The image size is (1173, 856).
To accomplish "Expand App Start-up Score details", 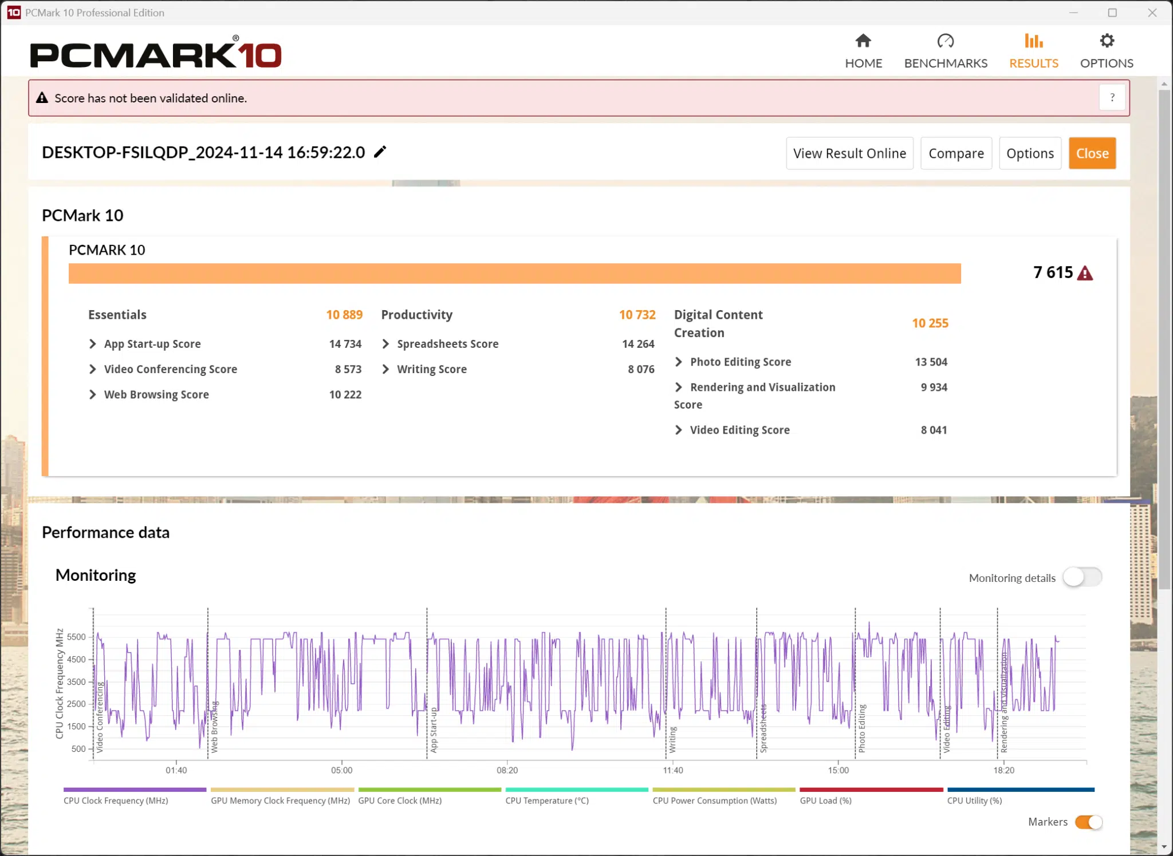I will (93, 344).
